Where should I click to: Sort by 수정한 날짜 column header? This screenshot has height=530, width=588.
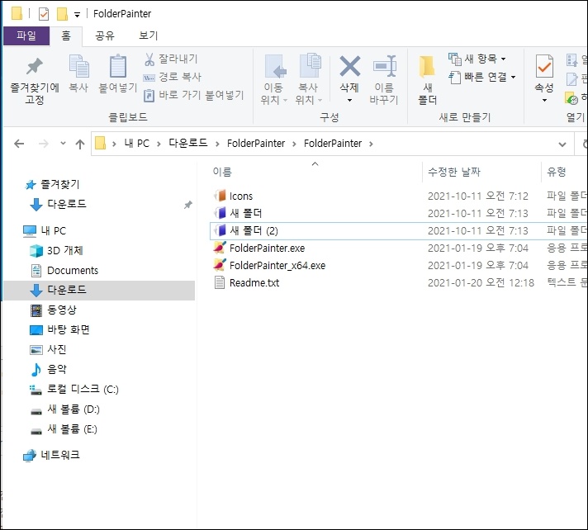point(454,172)
